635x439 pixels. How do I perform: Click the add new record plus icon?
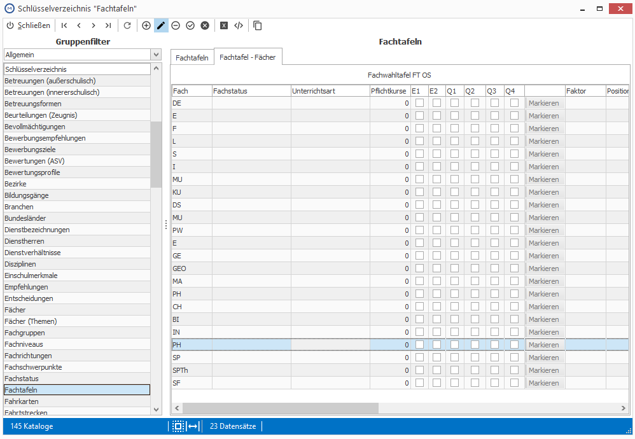[x=146, y=25]
